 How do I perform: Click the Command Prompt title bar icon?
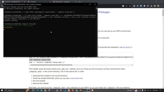pos(5,4)
